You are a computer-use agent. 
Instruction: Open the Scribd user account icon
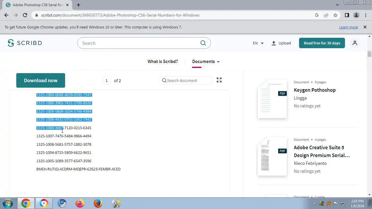(x=355, y=43)
